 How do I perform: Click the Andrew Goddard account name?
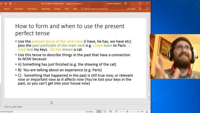[114, 3]
